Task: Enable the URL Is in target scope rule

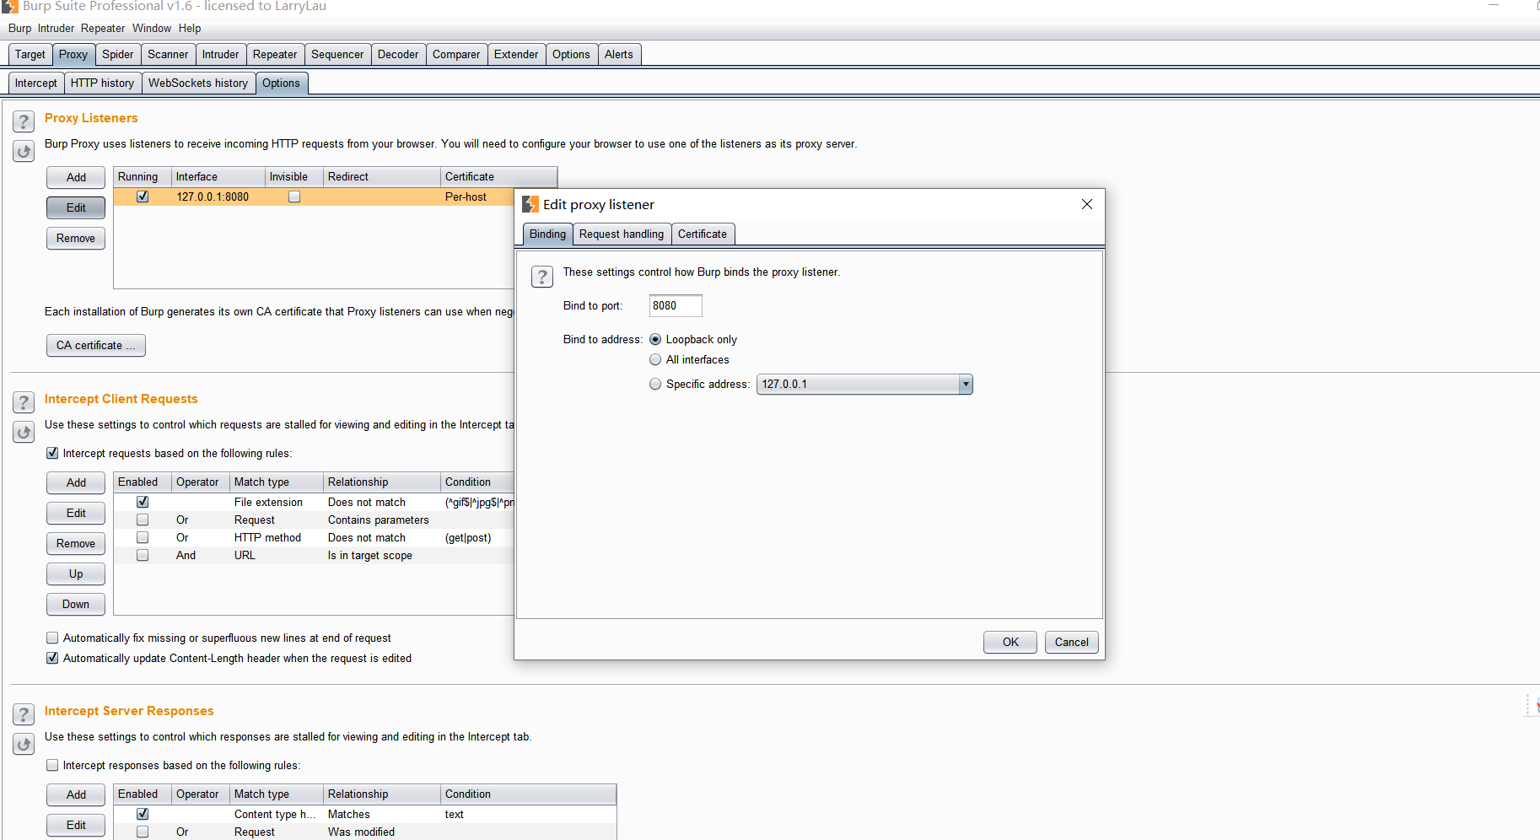Action: click(143, 555)
